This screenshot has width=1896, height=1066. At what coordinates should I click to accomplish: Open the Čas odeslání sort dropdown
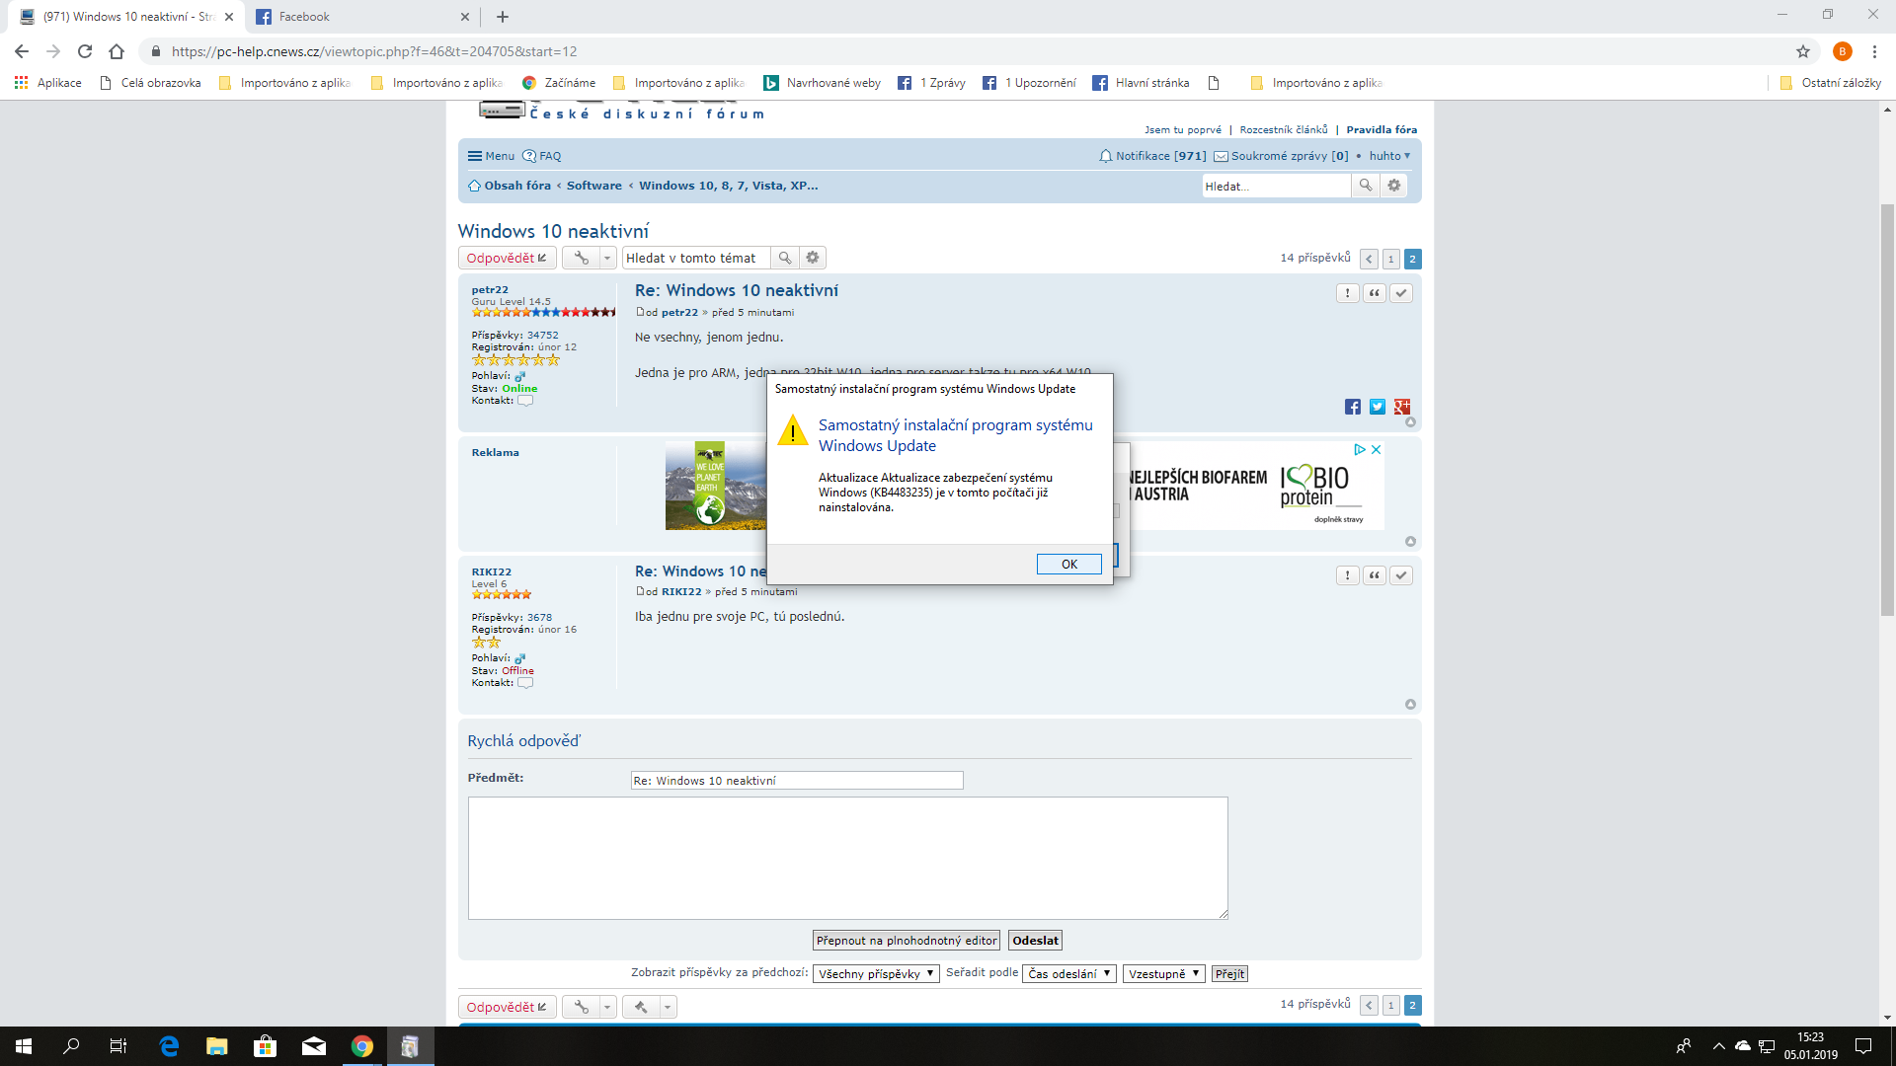click(x=1068, y=973)
